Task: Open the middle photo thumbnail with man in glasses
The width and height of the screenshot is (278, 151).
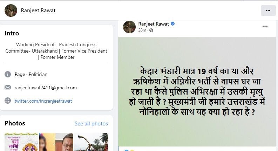Action: click(x=56, y=142)
